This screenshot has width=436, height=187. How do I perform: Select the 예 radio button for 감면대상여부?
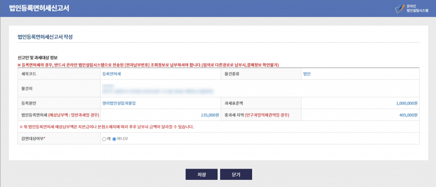pyautogui.click(x=104, y=139)
